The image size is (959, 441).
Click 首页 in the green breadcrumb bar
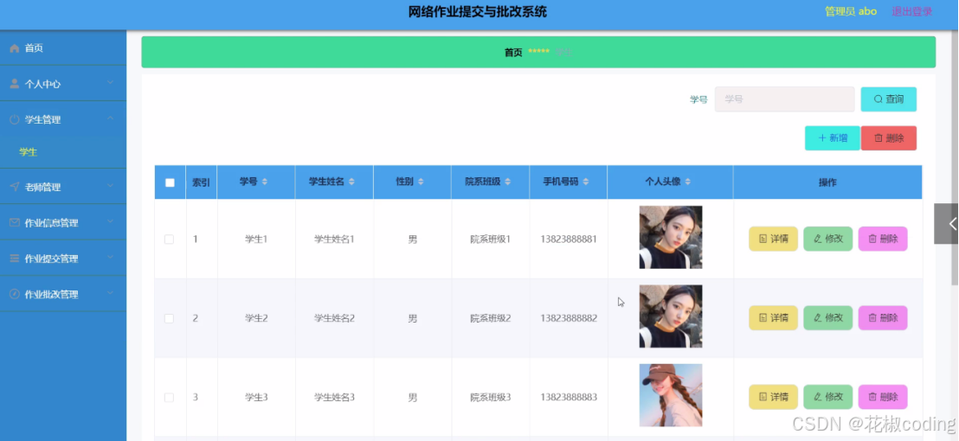[513, 53]
